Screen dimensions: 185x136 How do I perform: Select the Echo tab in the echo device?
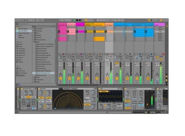point(61,89)
